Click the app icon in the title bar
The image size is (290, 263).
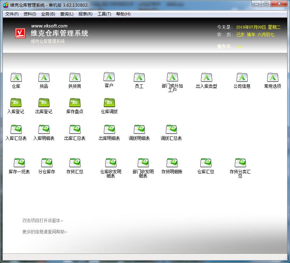[x=6, y=5]
